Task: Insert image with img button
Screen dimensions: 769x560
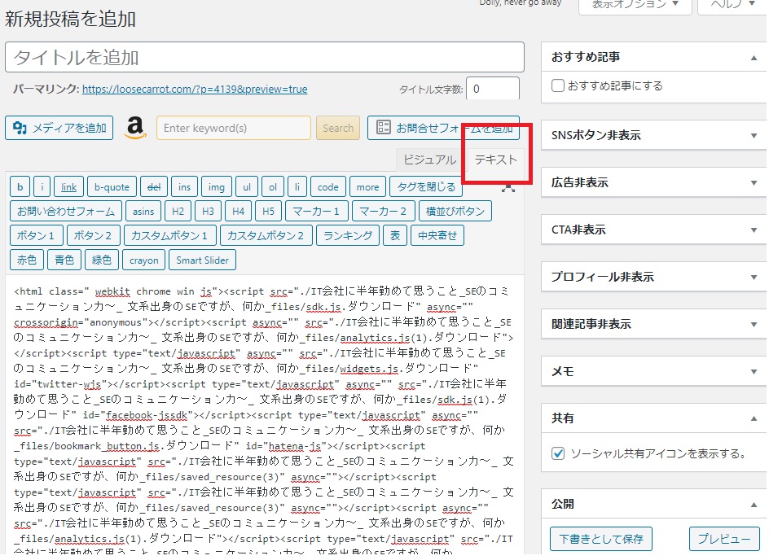Action: pos(217,186)
